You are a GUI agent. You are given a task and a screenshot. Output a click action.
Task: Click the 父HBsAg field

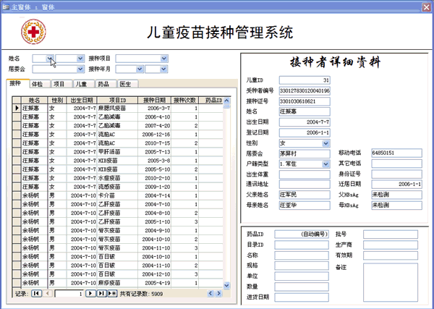pyautogui.click(x=396, y=195)
